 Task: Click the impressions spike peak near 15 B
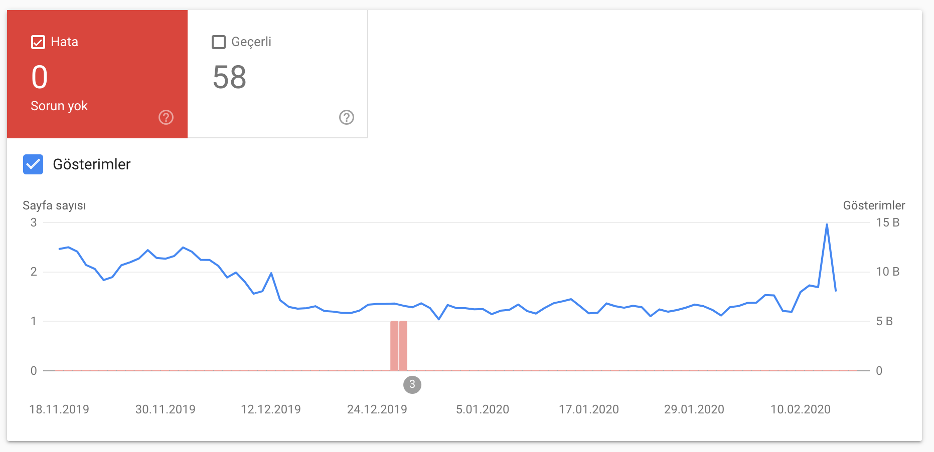827,224
